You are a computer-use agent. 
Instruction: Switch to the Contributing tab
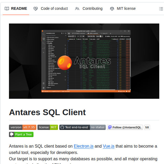tap(89, 8)
